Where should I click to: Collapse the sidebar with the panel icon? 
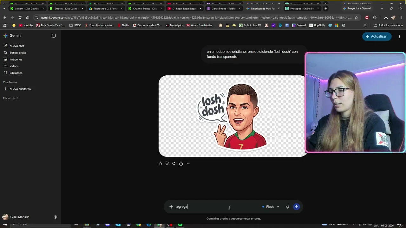tap(54, 36)
